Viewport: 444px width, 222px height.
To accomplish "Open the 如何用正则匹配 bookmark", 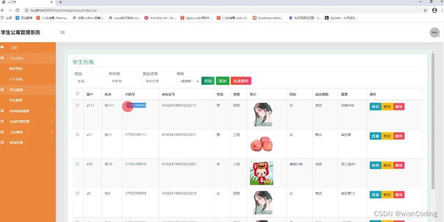I will [x=305, y=17].
